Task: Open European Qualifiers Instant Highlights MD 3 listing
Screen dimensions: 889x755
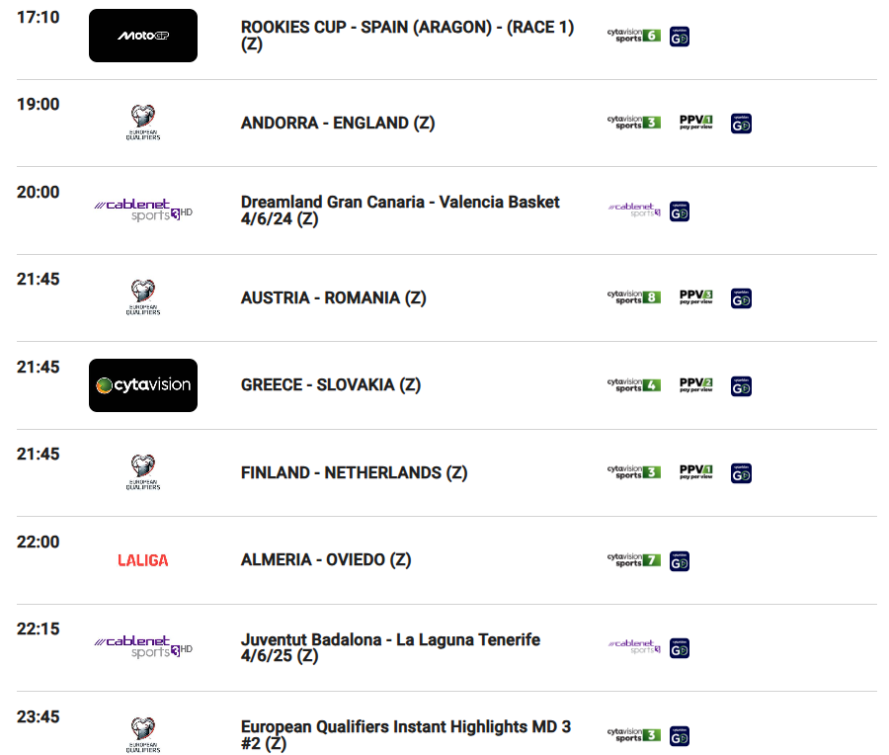Action: coord(405,734)
